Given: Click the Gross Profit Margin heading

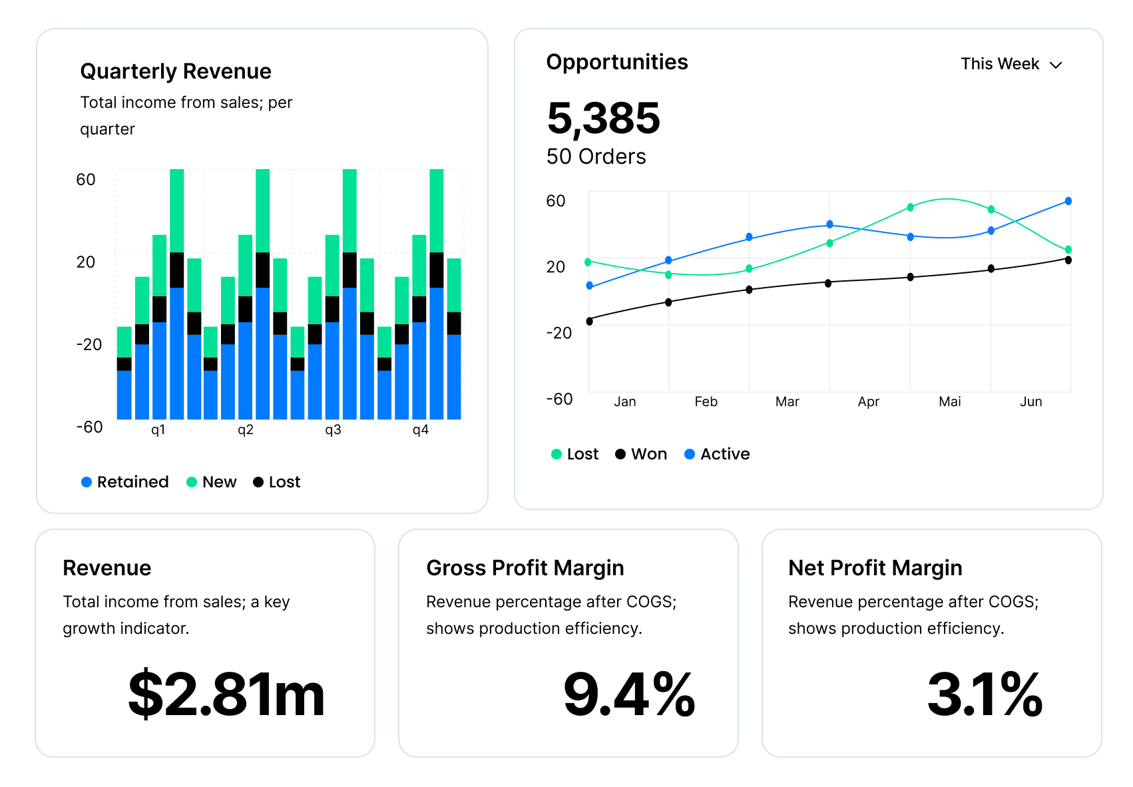Looking at the screenshot, I should [525, 568].
